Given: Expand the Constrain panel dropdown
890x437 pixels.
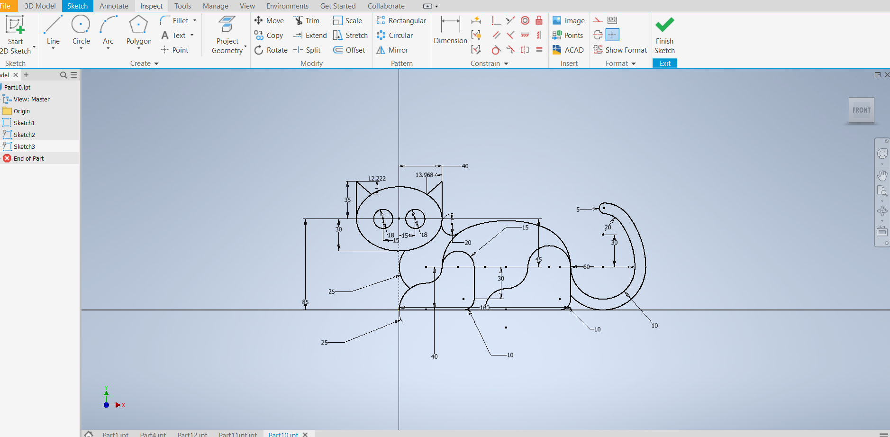Looking at the screenshot, I should click(x=506, y=64).
